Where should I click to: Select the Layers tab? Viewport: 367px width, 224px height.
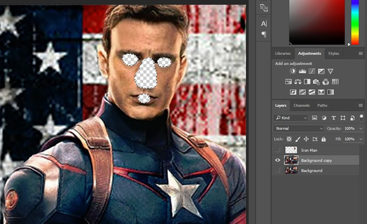point(280,105)
